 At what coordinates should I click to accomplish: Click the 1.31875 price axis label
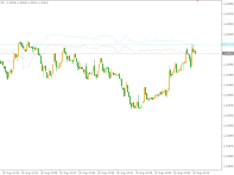click(228, 146)
